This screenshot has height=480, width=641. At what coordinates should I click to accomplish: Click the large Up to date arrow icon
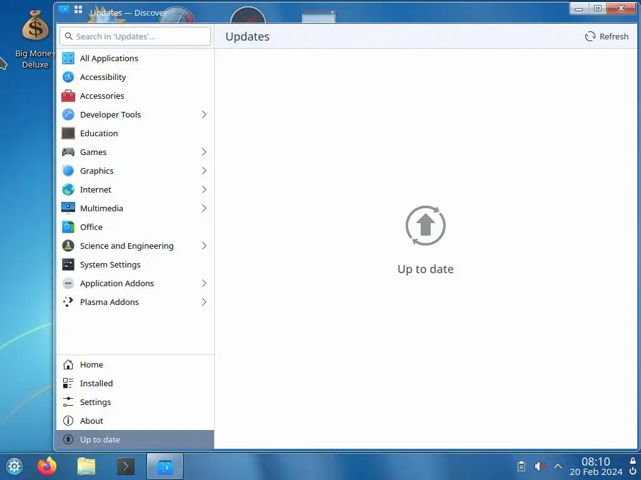coord(426,226)
